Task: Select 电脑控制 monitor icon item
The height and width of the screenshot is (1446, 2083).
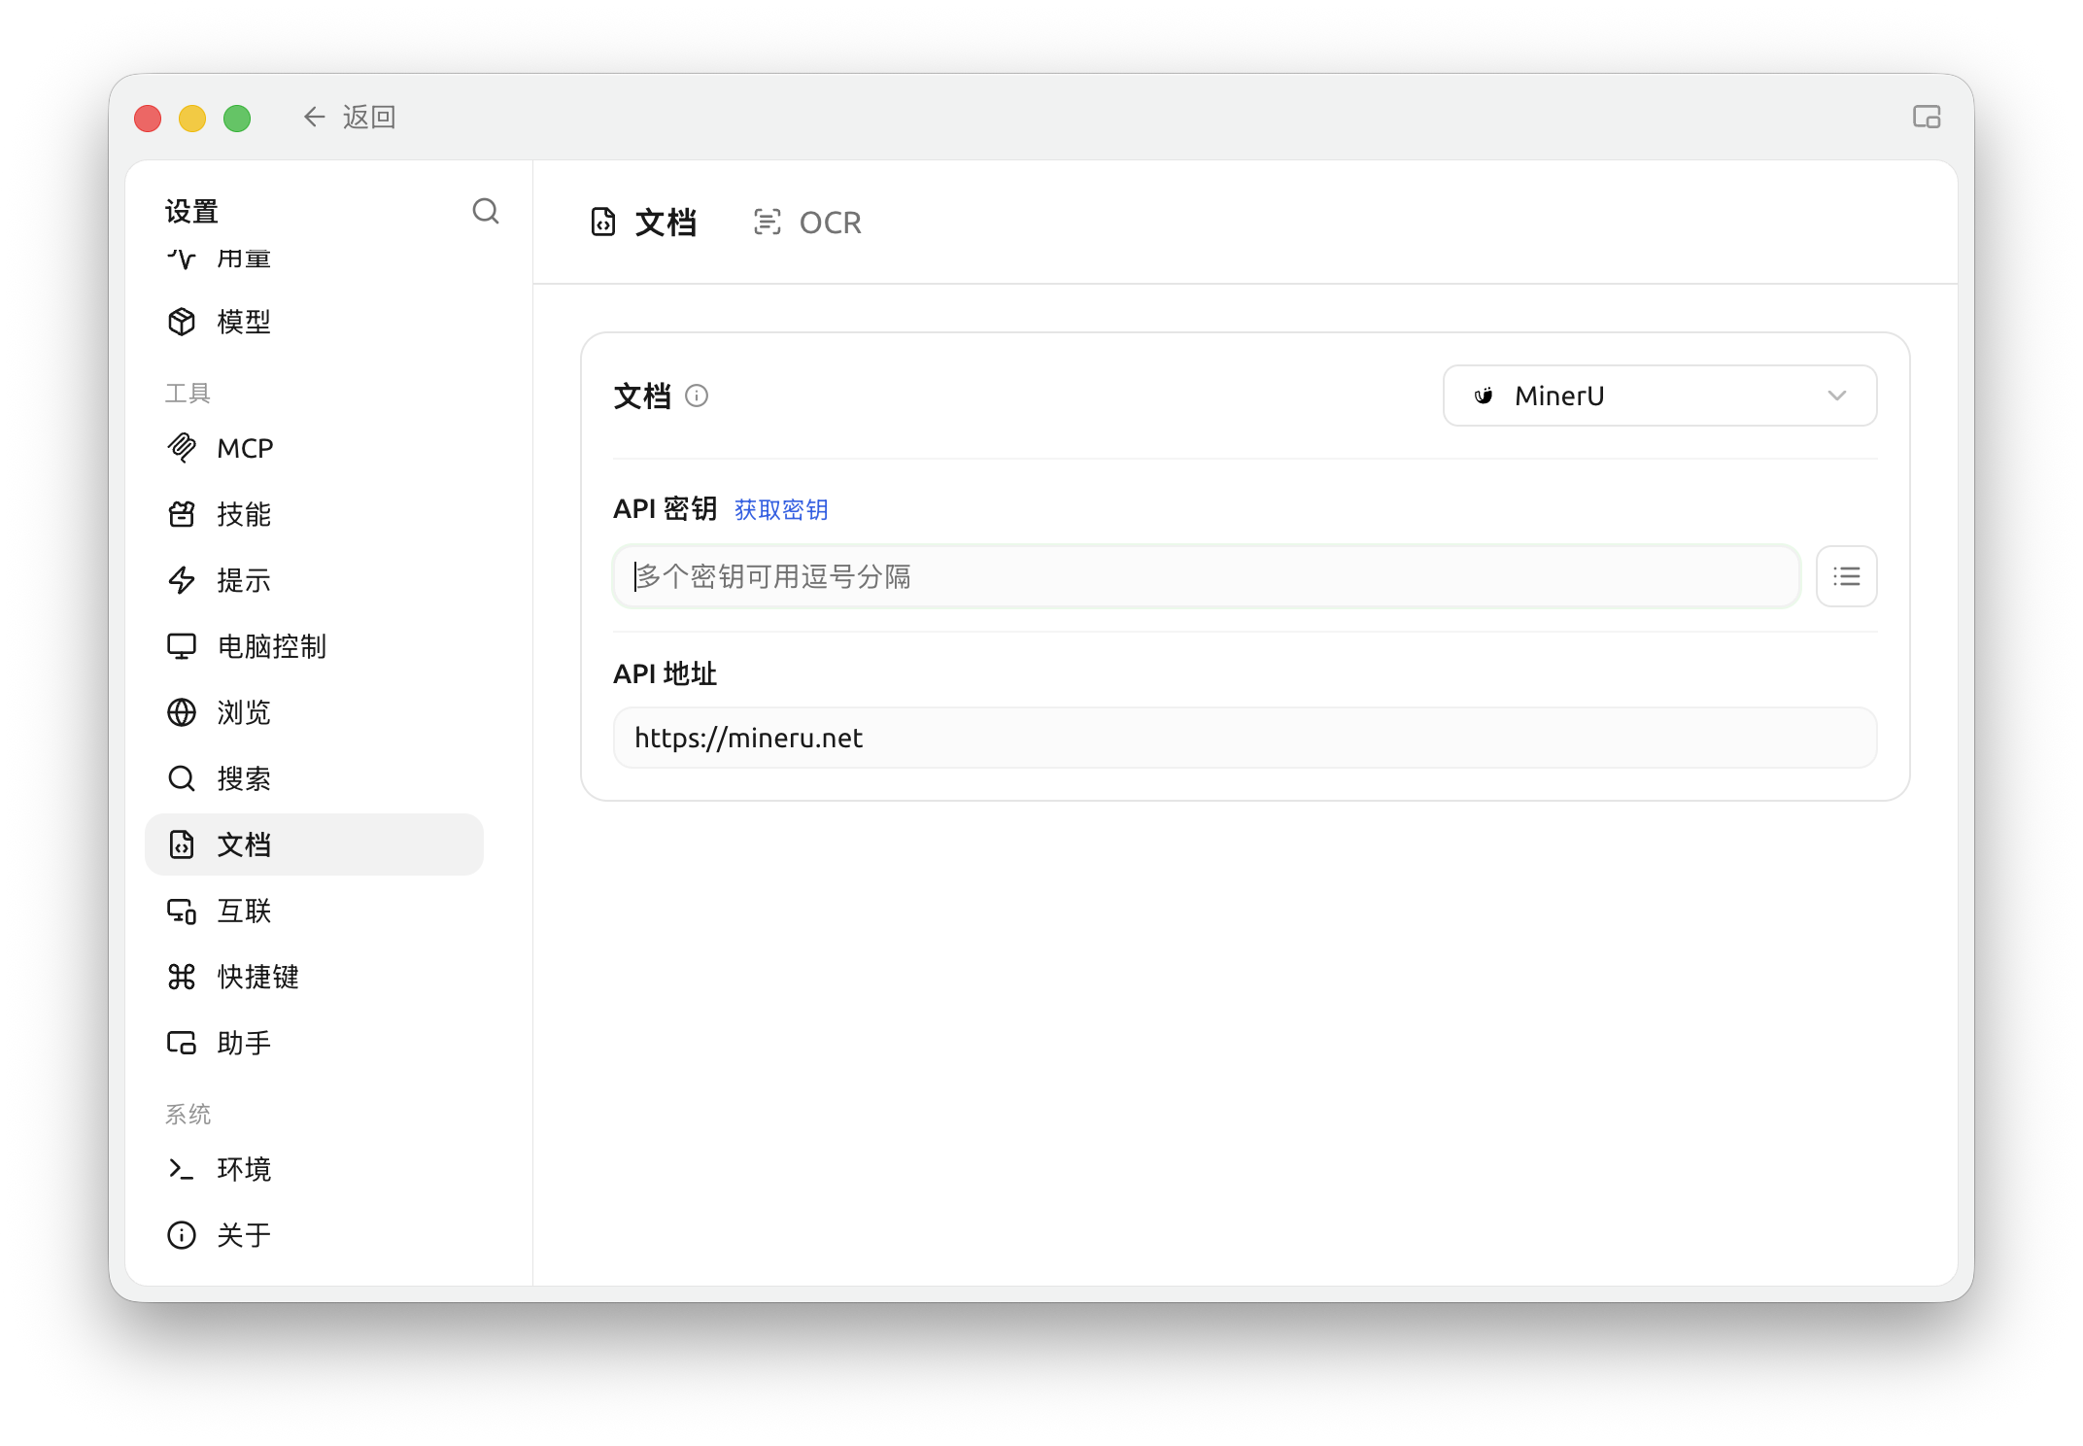Action: point(314,646)
